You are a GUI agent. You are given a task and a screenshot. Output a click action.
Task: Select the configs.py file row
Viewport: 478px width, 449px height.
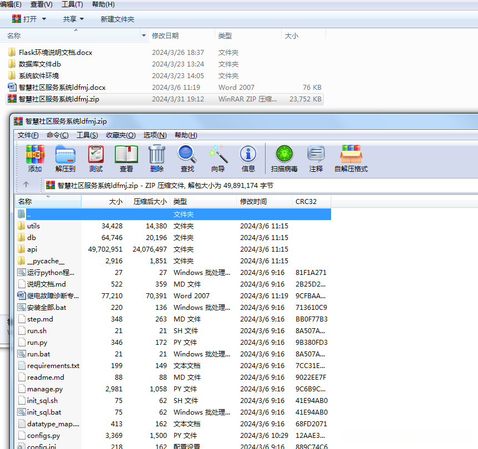point(174,435)
